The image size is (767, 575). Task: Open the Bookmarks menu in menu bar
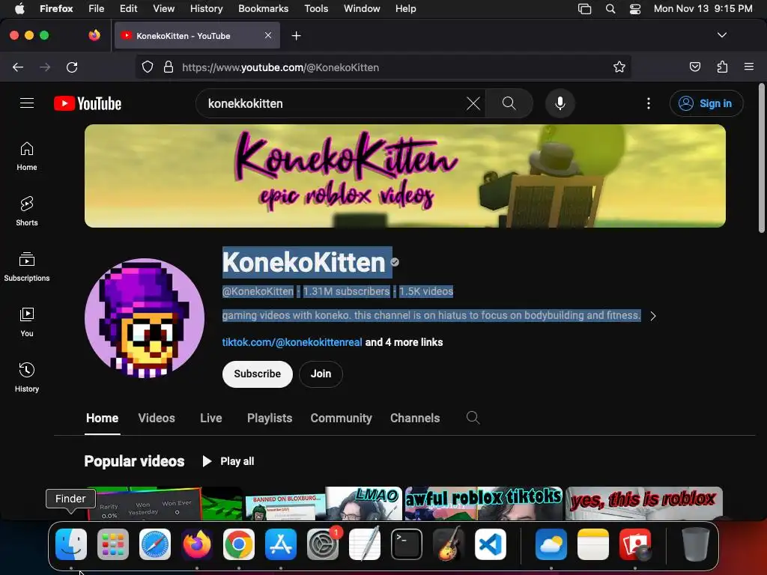[x=263, y=8]
